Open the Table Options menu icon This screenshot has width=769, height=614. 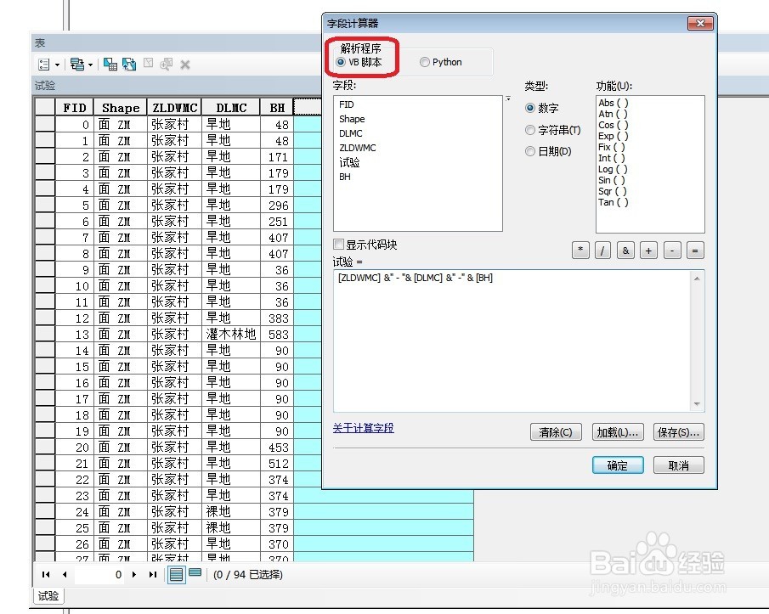click(x=44, y=64)
